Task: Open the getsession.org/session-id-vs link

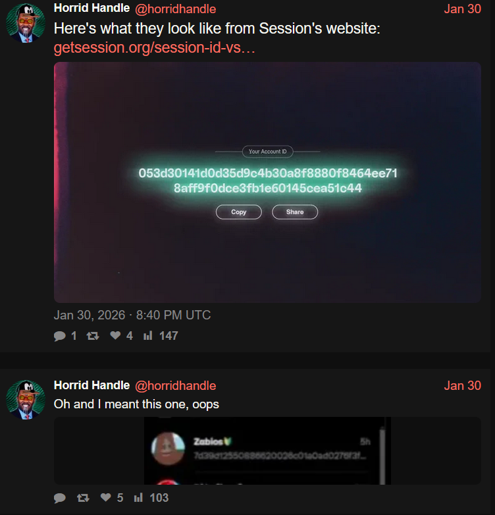Action: click(x=154, y=47)
